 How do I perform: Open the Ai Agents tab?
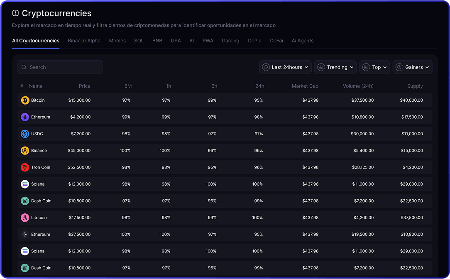[x=303, y=41]
